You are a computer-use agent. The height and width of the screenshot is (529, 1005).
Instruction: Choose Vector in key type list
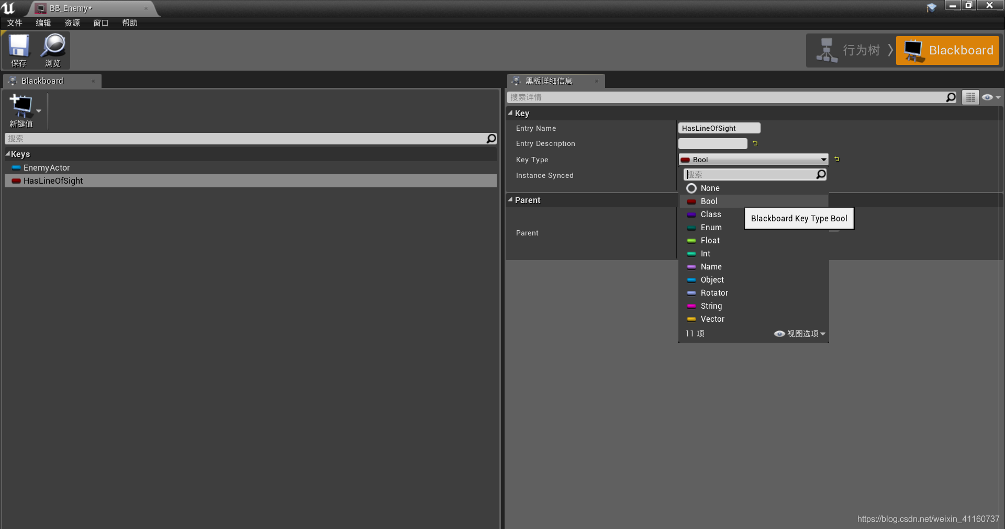pos(754,319)
